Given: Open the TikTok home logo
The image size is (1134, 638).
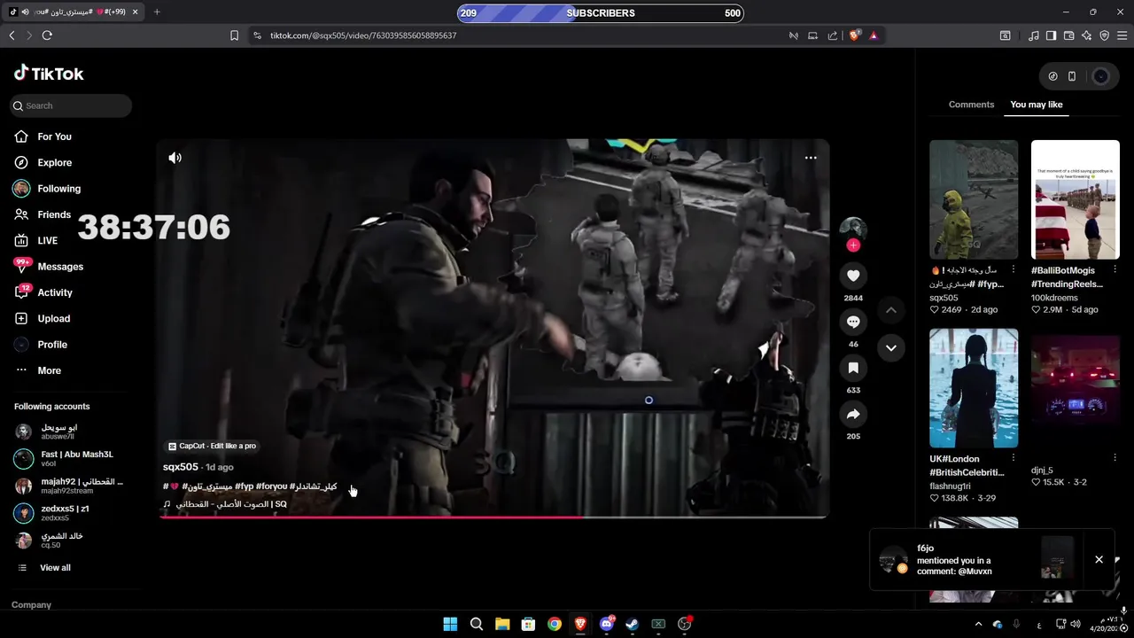Looking at the screenshot, I should (49, 74).
